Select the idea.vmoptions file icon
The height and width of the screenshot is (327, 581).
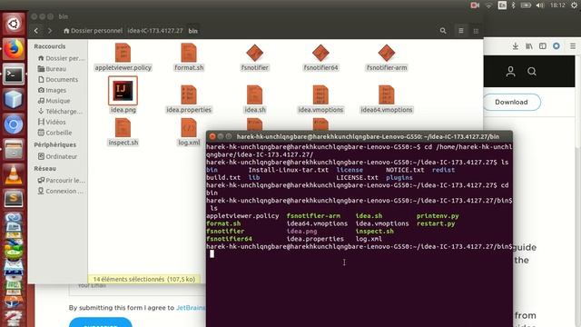coord(320,94)
